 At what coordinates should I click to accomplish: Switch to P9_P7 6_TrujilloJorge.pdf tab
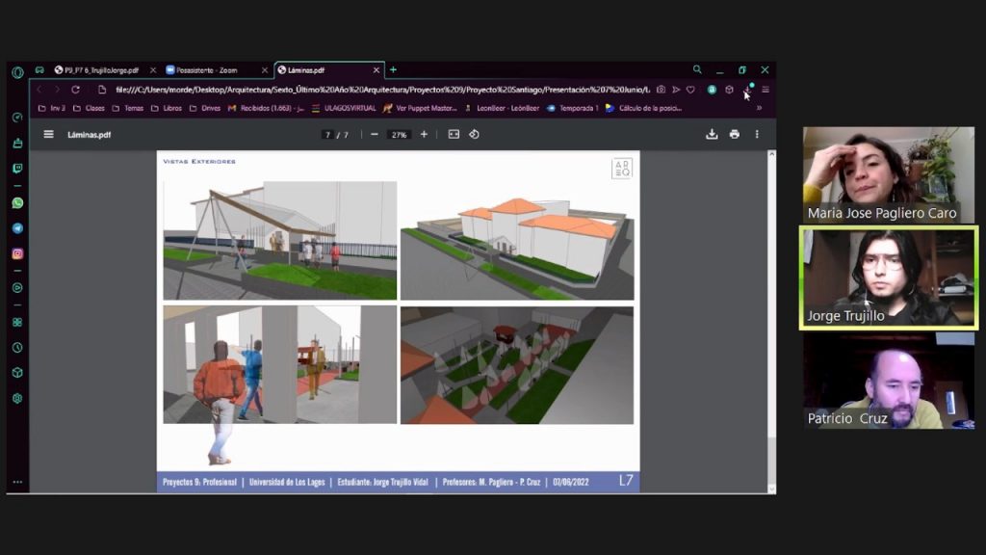101,70
